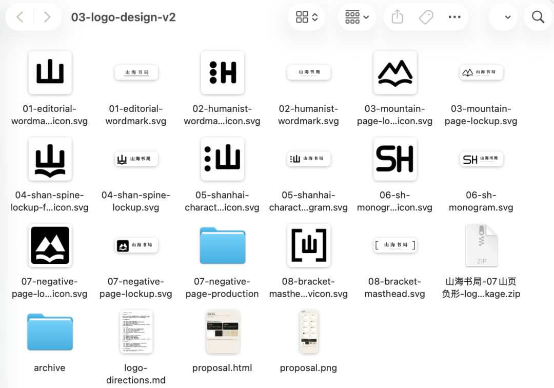Click the Edit Tags icon

click(x=426, y=17)
